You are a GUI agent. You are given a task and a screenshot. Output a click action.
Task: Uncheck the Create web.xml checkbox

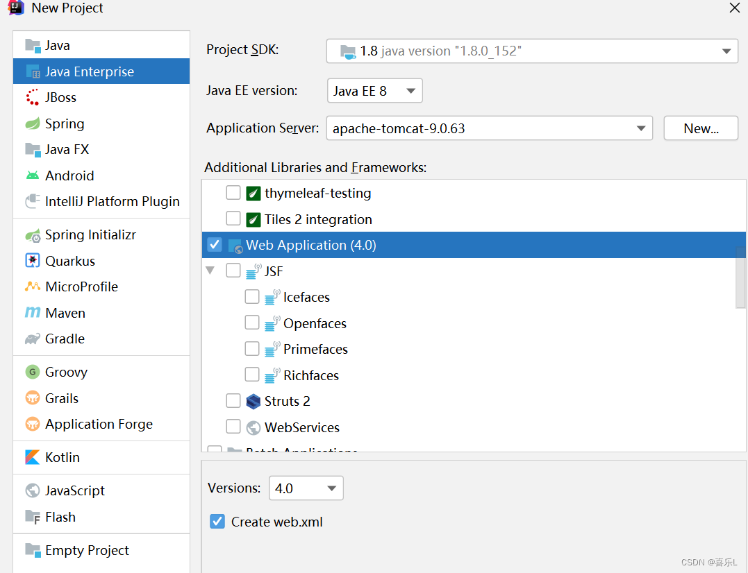pos(217,522)
